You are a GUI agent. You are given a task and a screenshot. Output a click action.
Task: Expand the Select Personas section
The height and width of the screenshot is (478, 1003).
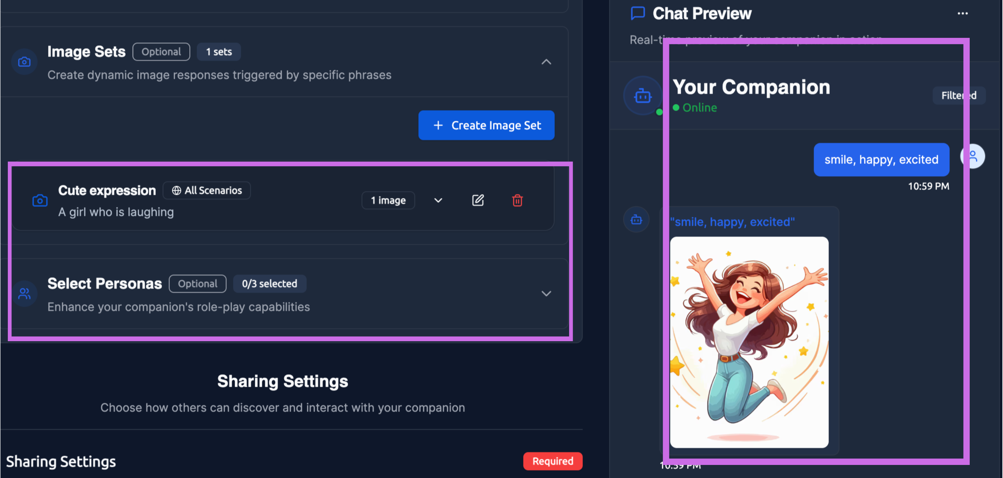pos(546,294)
